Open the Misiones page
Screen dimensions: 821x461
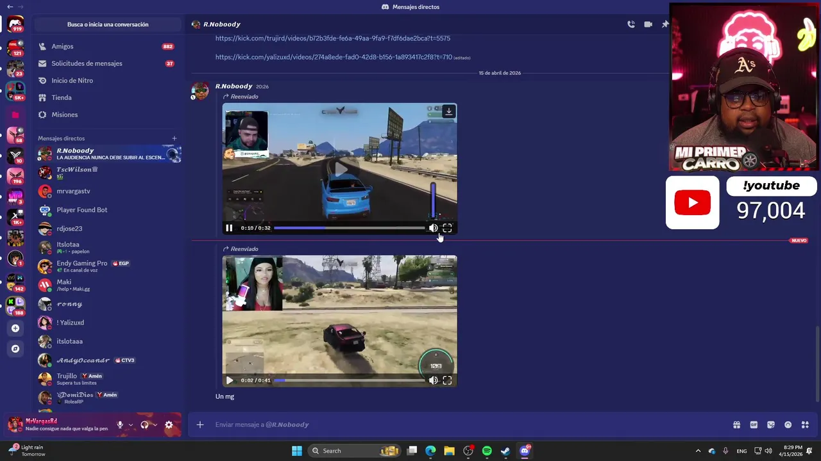(x=108, y=115)
